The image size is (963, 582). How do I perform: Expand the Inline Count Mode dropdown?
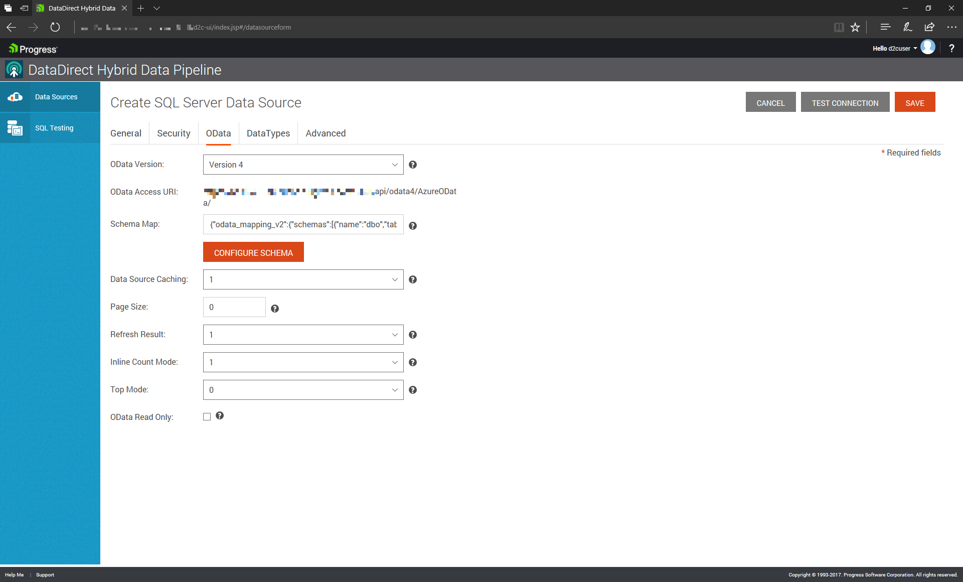pos(303,362)
